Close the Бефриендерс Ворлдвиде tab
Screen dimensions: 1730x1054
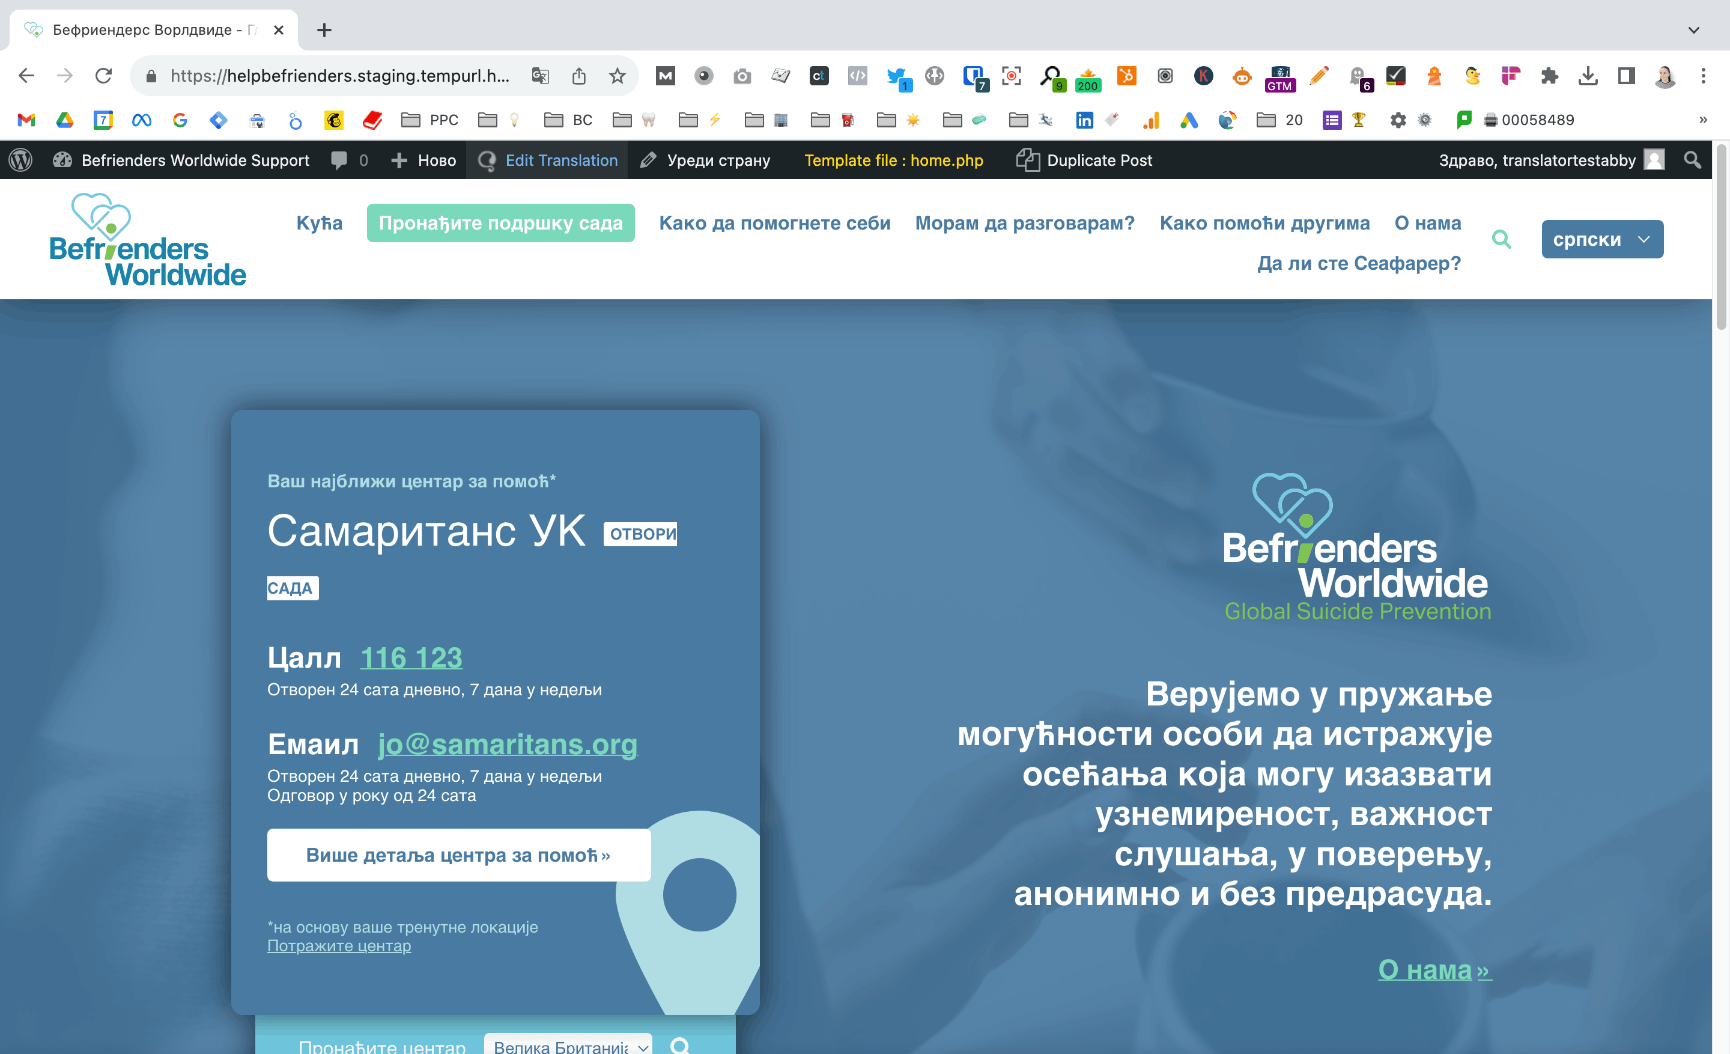(279, 30)
